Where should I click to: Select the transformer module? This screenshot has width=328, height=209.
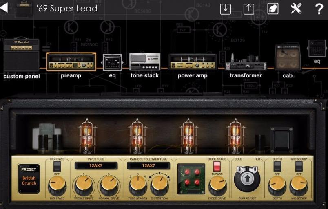(246, 62)
